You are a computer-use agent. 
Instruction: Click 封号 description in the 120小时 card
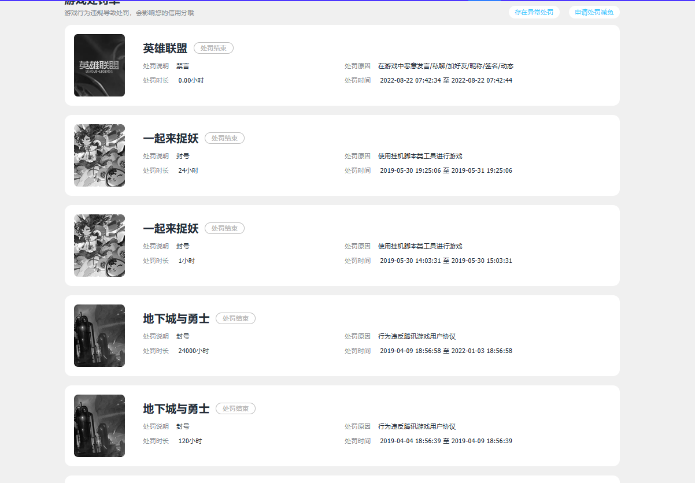[183, 426]
